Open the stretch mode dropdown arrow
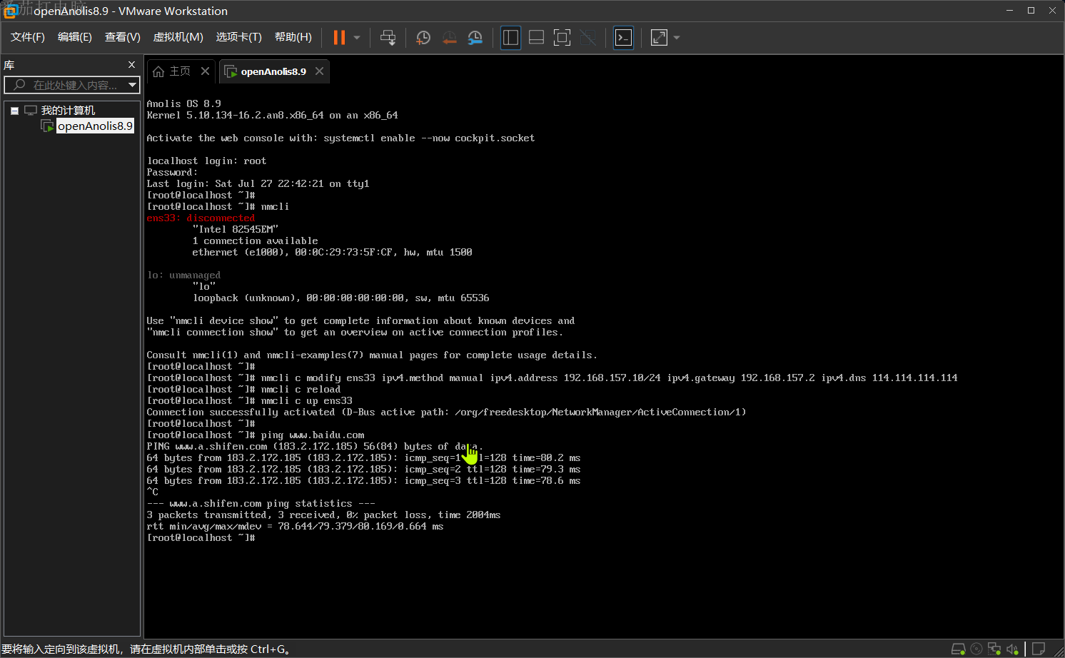Image resolution: width=1065 pixels, height=658 pixels. 677,38
